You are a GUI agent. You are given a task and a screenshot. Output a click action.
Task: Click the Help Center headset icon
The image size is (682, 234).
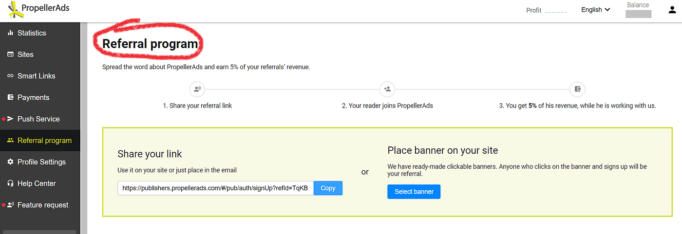click(x=10, y=183)
